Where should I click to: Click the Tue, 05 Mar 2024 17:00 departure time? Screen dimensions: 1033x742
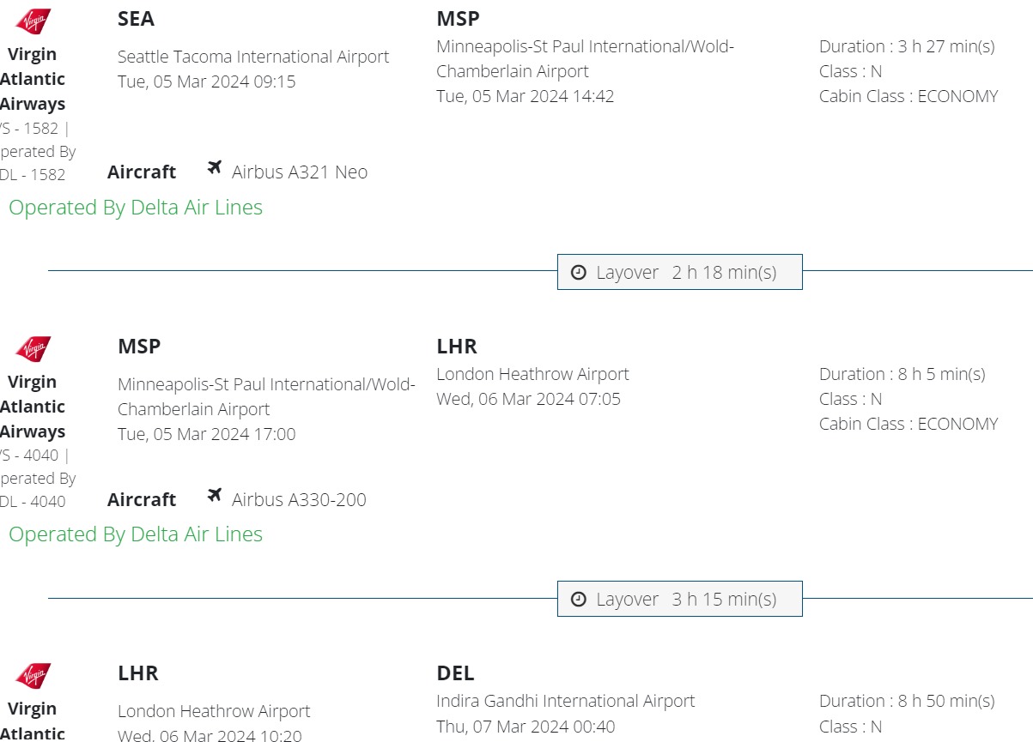tap(206, 434)
